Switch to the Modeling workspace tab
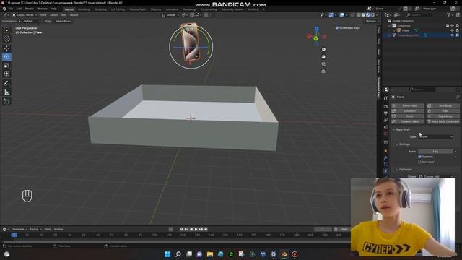 (x=84, y=9)
